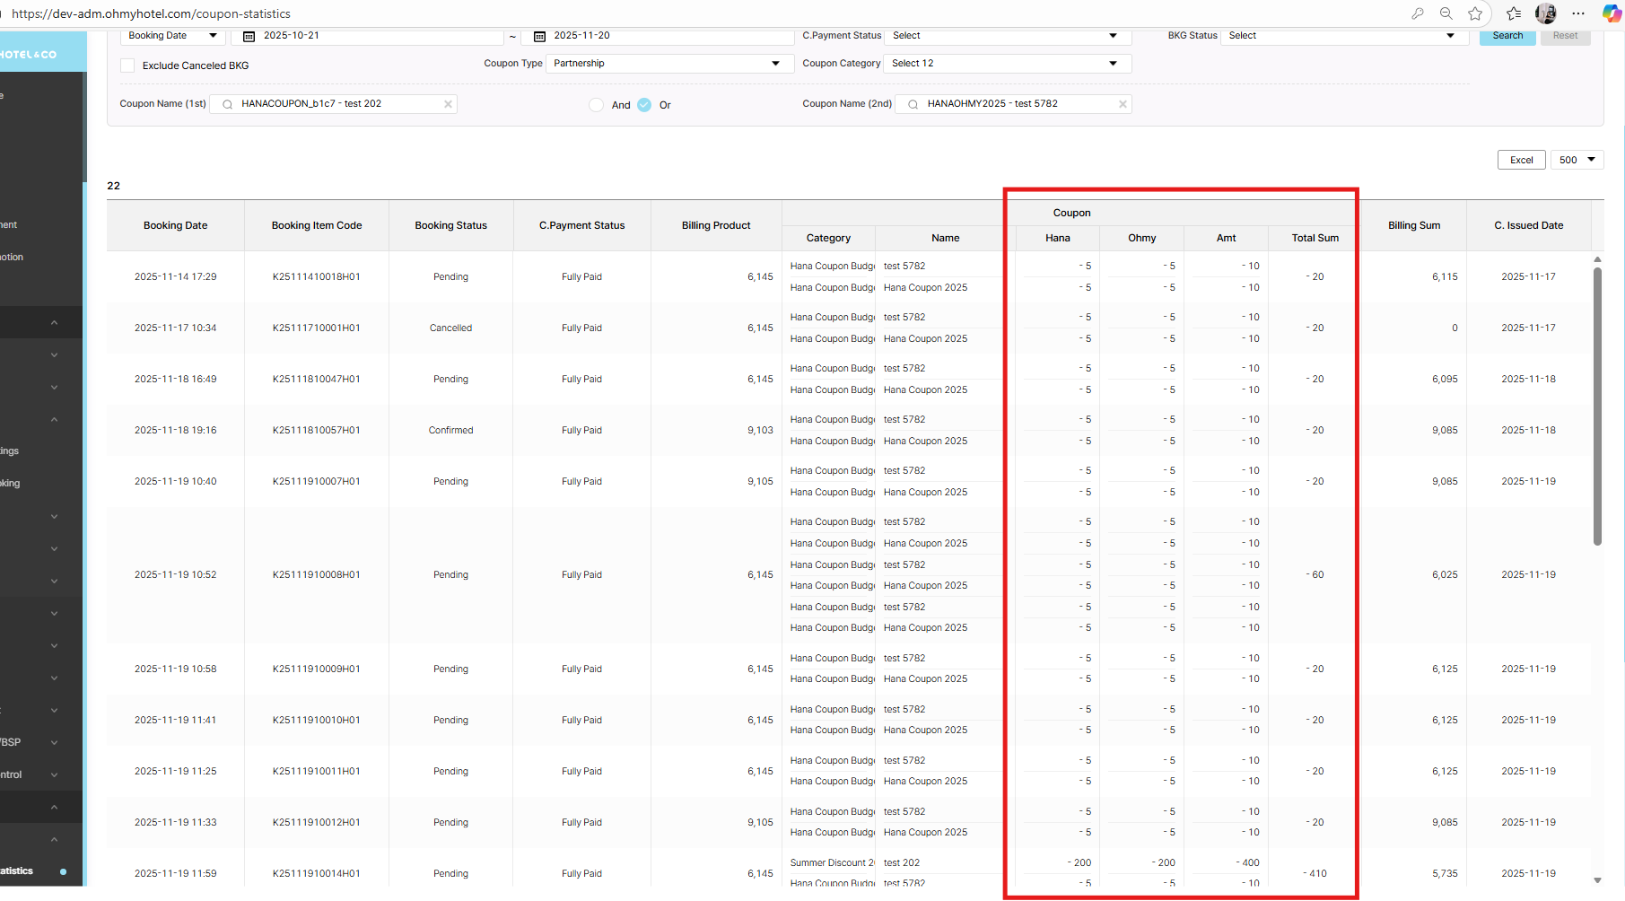1625x901 pixels.
Task: Open the Coupon Type dropdown
Action: tap(668, 64)
